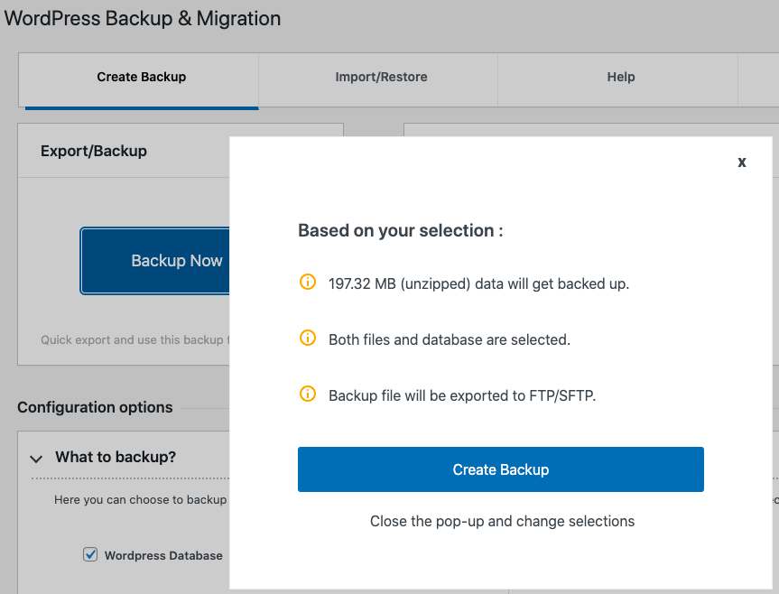The width and height of the screenshot is (779, 594).
Task: Click the Quick export and use this backup text
Action: [135, 340]
